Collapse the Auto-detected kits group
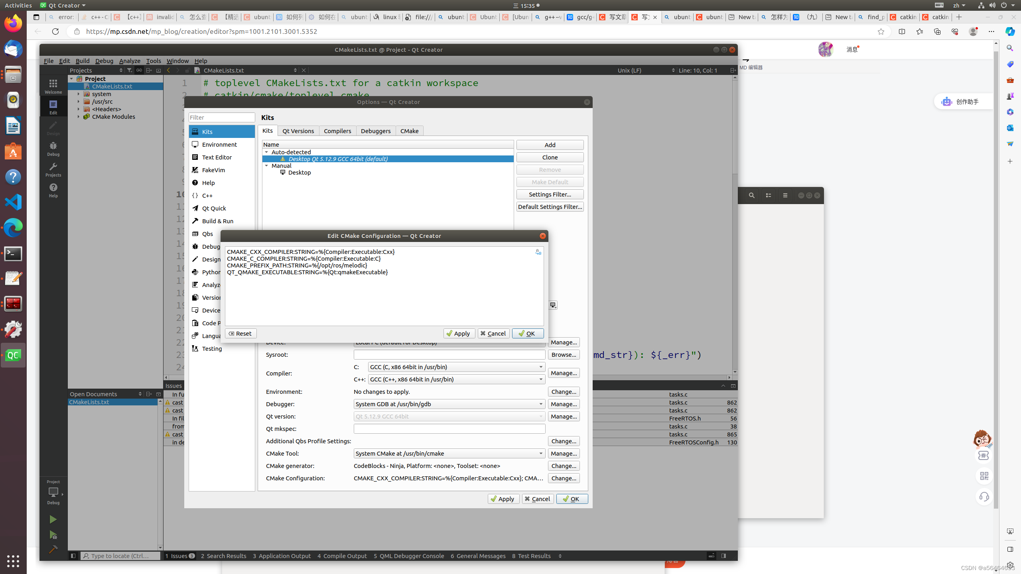1021x574 pixels. tap(266, 152)
